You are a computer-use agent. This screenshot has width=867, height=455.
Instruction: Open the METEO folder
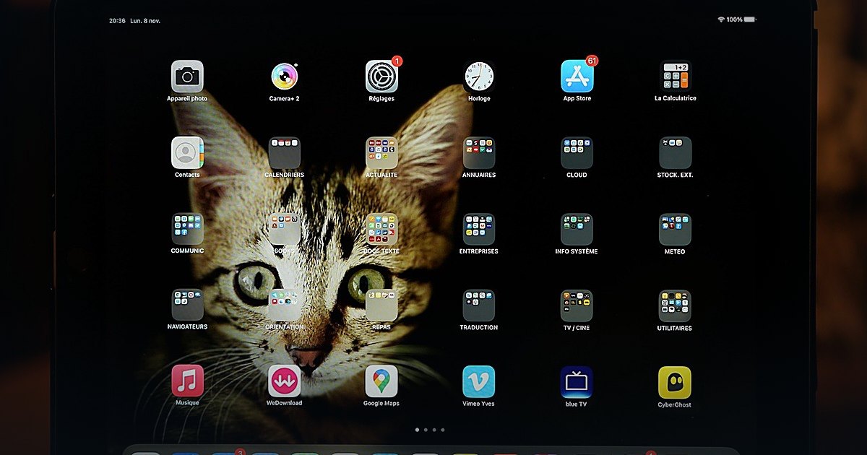point(675,229)
